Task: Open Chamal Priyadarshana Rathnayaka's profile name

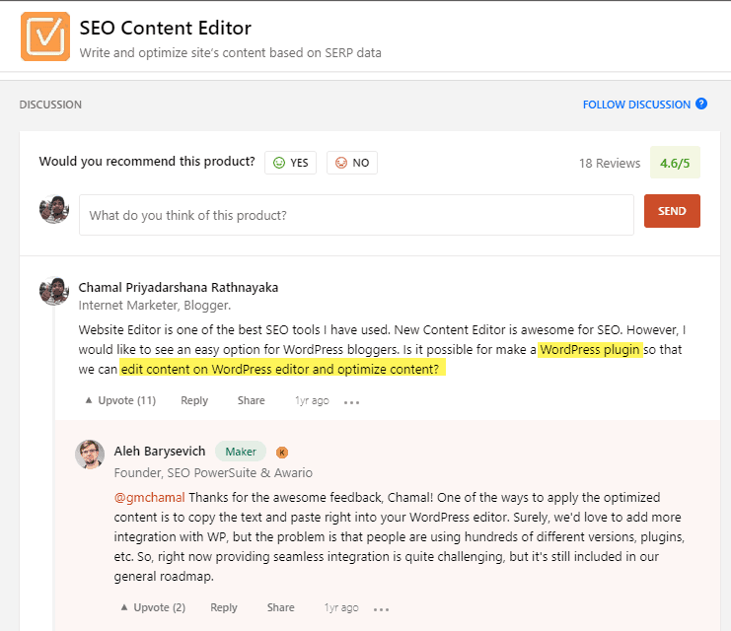Action: point(179,287)
